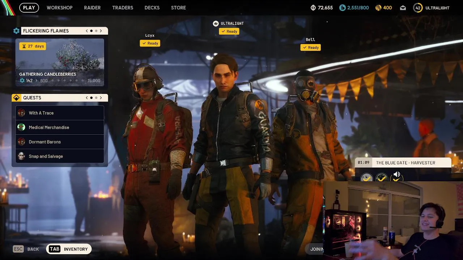Click the With A Trace quest giver portrait
Viewport: 463px width, 260px height.
click(x=21, y=113)
